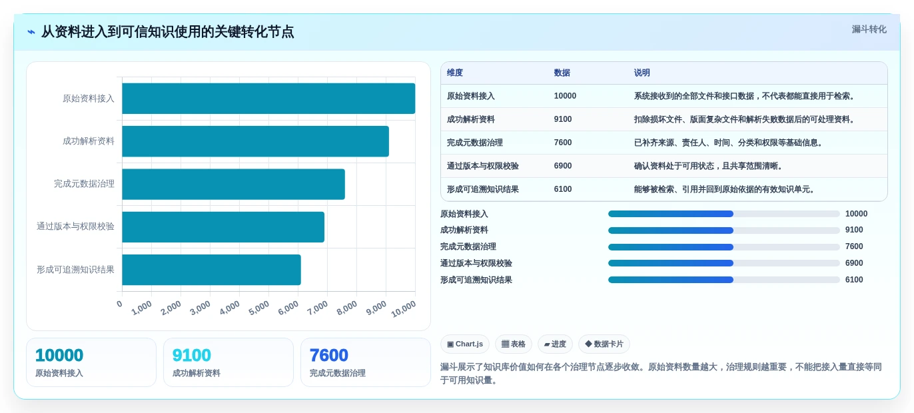The height and width of the screenshot is (413, 914).
Task: Click the 原始资料接入 progress bar with value 10000
Action: tap(723, 214)
